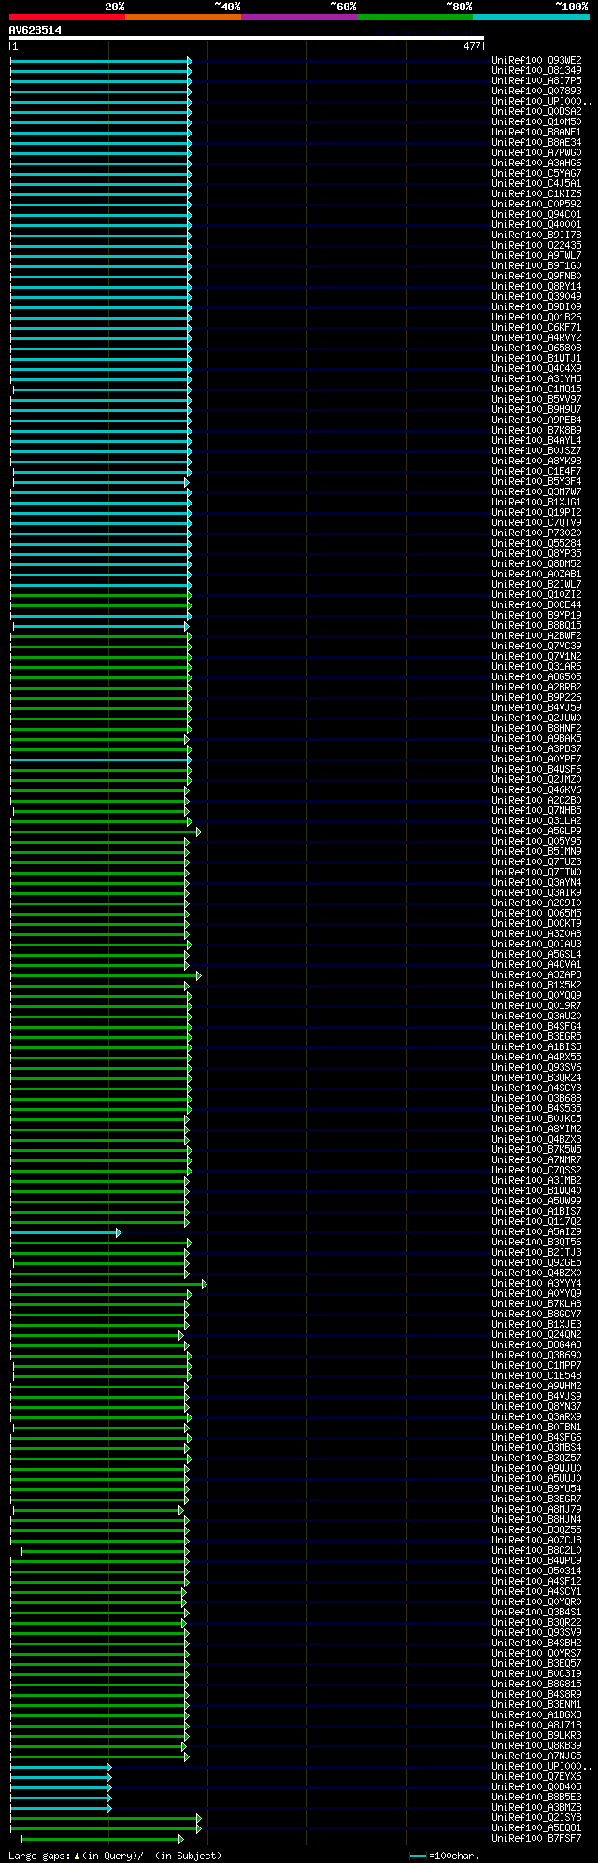This screenshot has height=1863, width=598.
Task: Select label UniRef100_B7K8B9
Action: tap(536, 430)
